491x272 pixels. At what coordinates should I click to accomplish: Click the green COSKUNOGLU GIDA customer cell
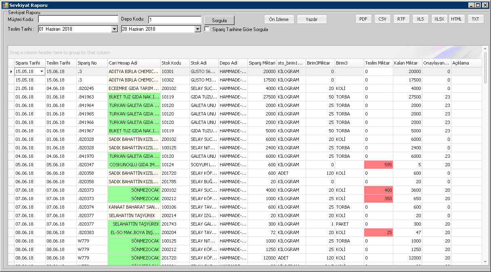[x=134, y=165]
